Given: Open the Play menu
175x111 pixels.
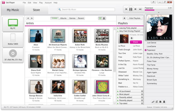Looking at the screenshot, I should 41,3.
